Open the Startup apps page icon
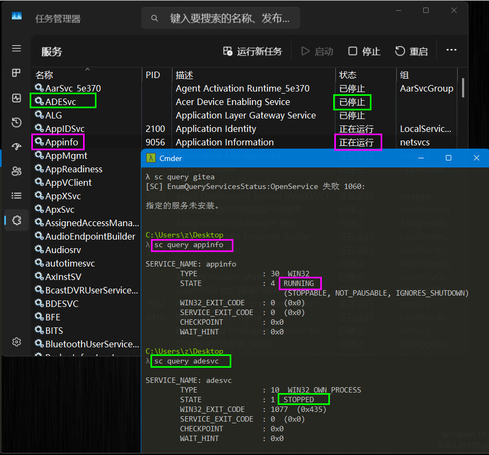 tap(16, 147)
